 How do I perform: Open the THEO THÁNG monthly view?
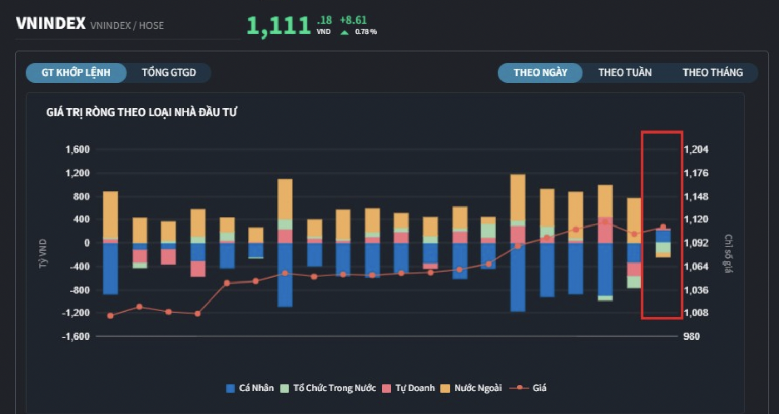click(x=712, y=72)
